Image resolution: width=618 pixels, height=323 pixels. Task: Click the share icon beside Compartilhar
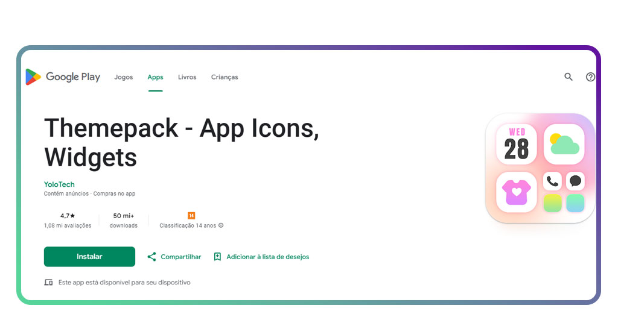click(x=151, y=257)
